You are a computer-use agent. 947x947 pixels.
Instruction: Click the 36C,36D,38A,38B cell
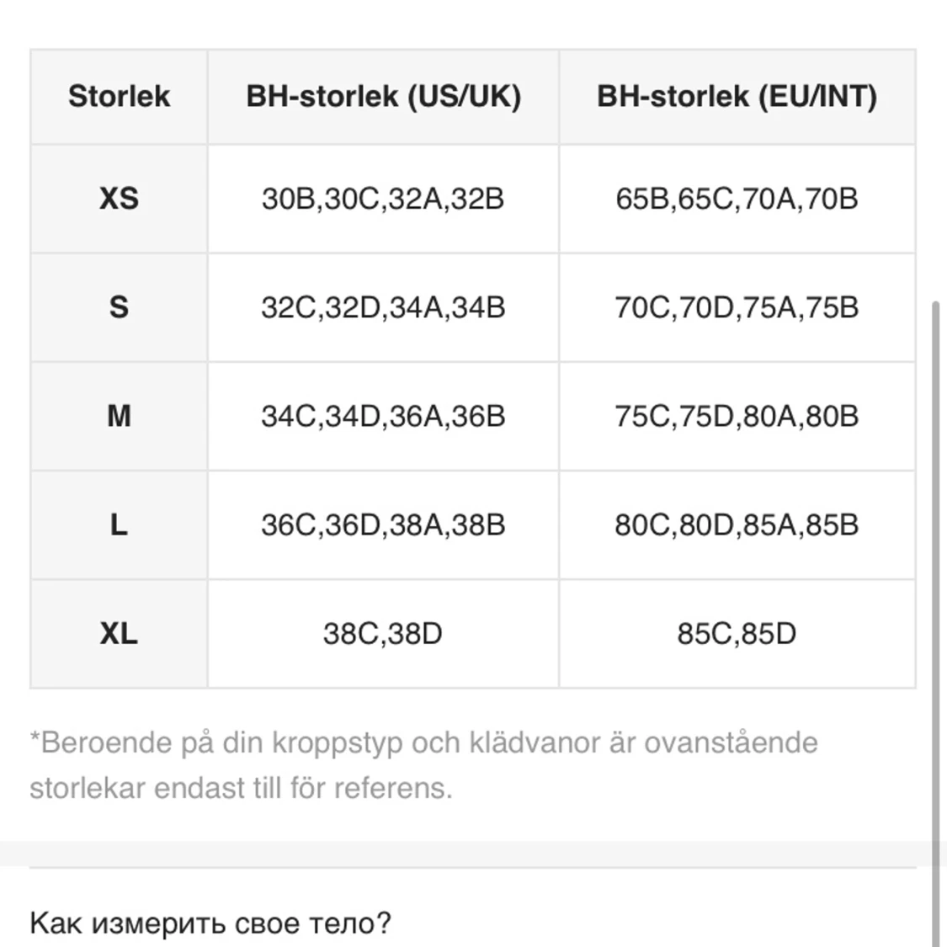pos(384,524)
